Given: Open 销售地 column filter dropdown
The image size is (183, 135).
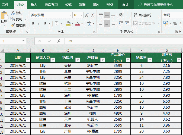Looking at the screenshot, I should (x=78, y=60).
